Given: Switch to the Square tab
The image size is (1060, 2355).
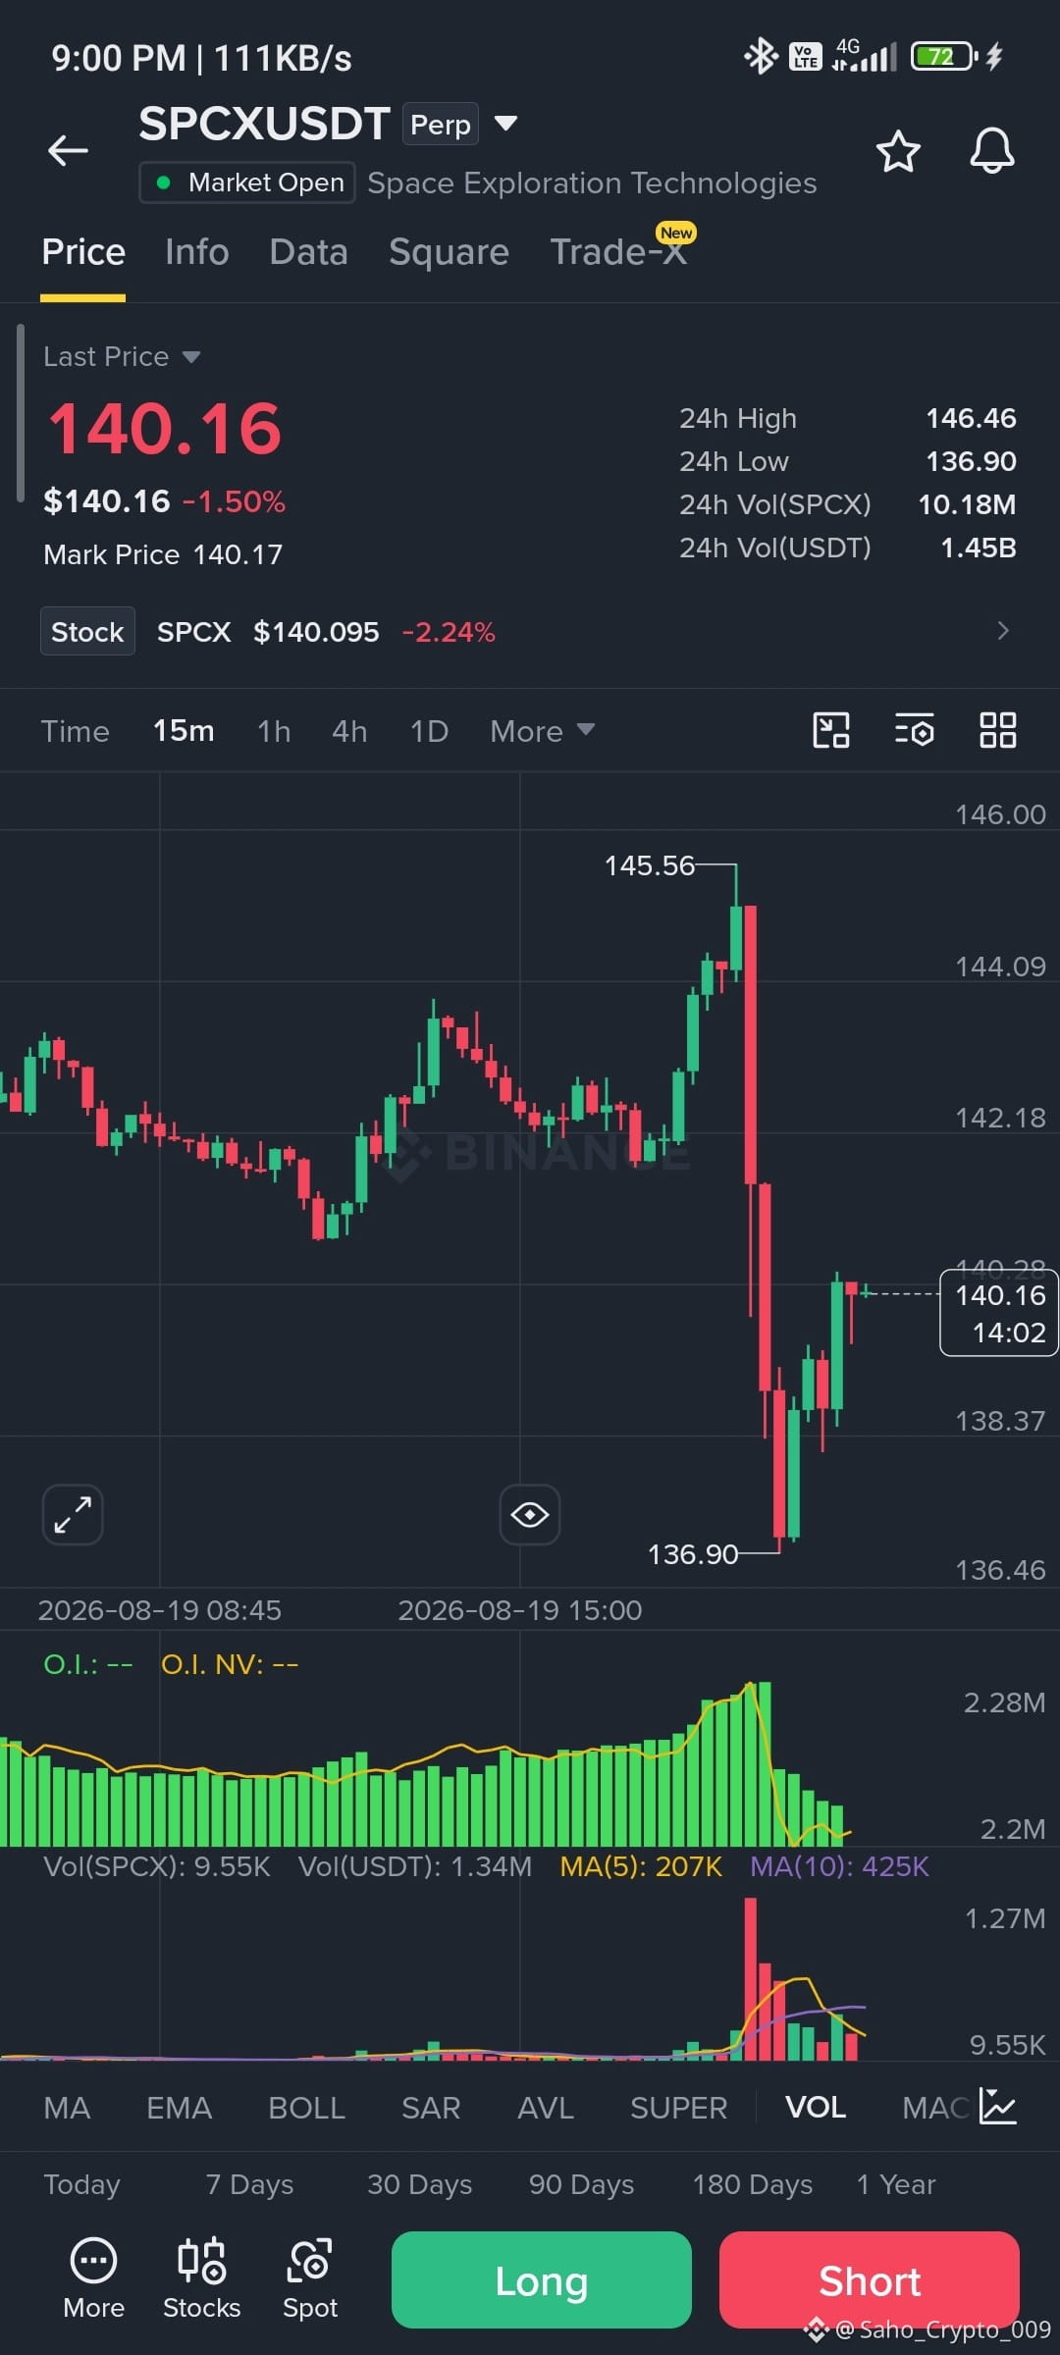Looking at the screenshot, I should pos(450,252).
